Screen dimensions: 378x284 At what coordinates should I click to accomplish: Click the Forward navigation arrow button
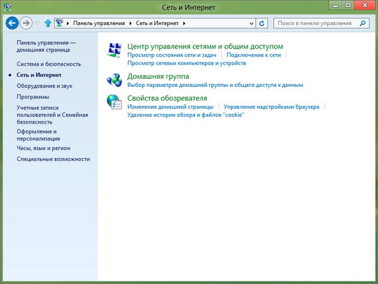pyautogui.click(x=26, y=23)
